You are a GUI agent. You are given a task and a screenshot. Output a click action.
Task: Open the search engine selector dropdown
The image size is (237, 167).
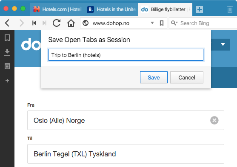point(174,23)
